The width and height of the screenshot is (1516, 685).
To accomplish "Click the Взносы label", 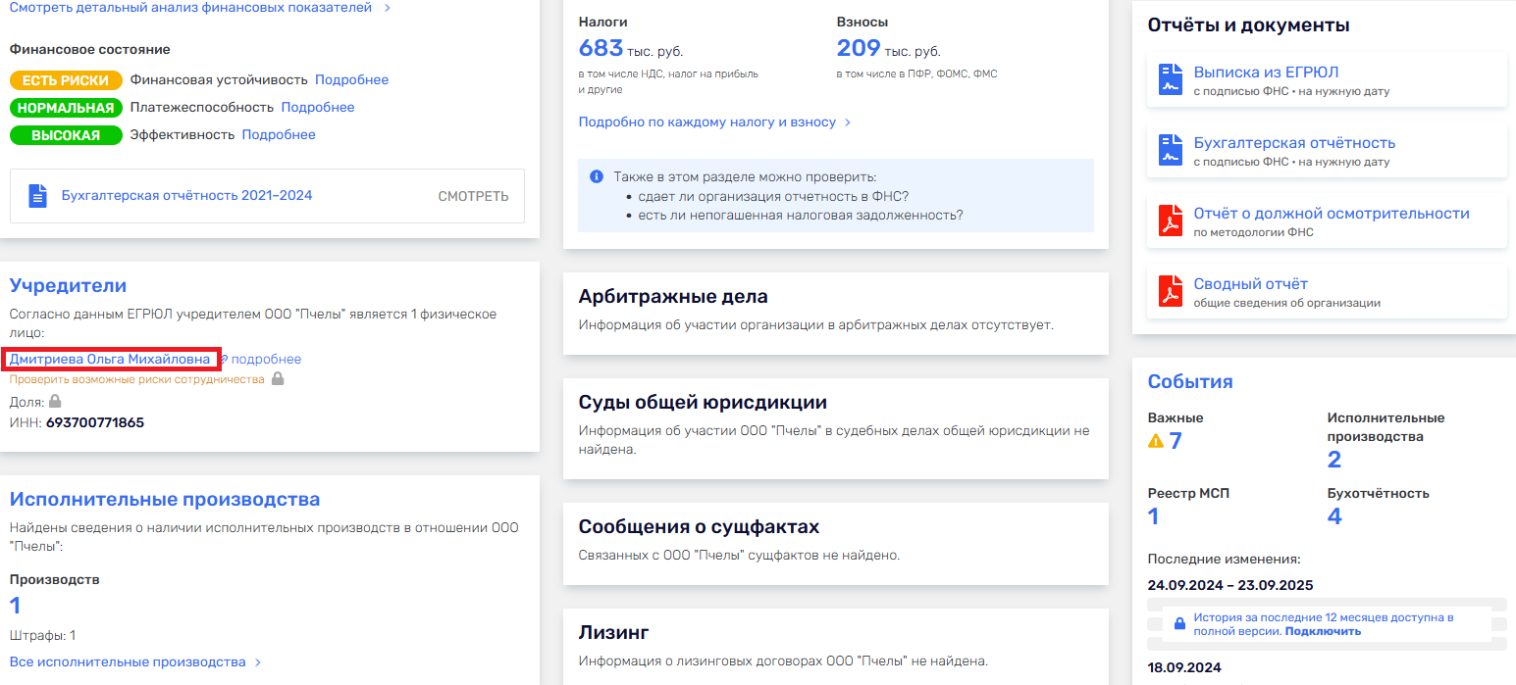I will (863, 22).
